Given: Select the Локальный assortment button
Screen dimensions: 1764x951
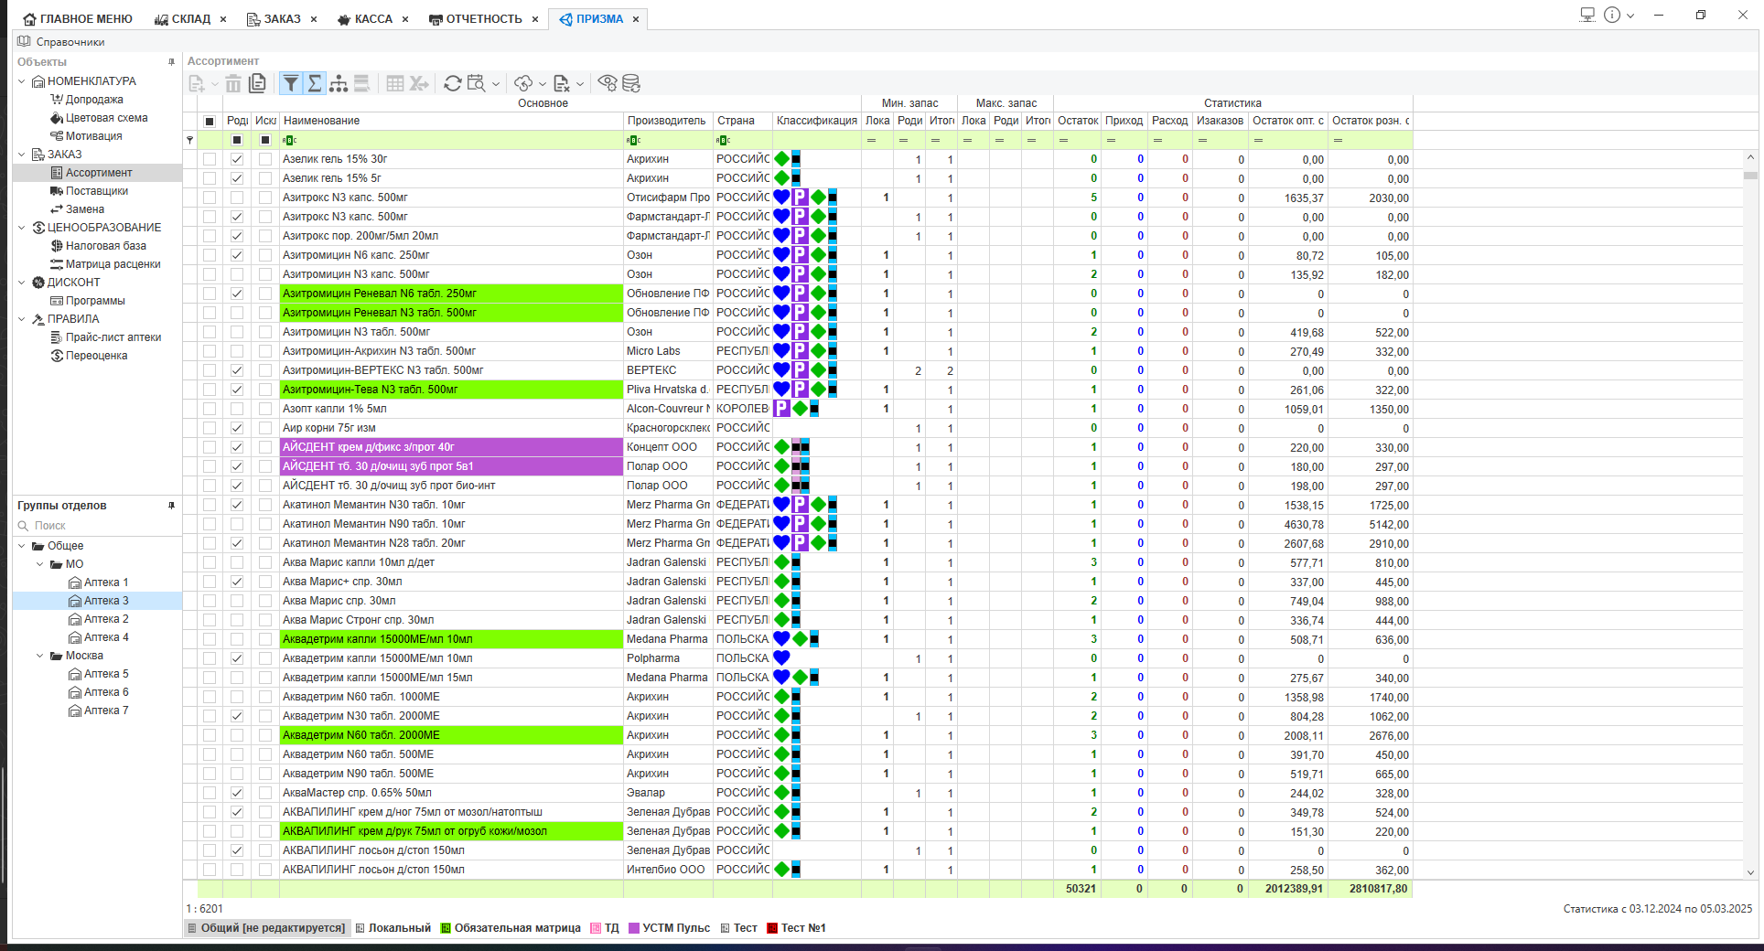Looking at the screenshot, I should click(x=393, y=928).
